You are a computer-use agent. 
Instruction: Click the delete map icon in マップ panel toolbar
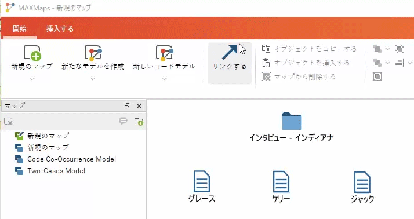coord(9,122)
